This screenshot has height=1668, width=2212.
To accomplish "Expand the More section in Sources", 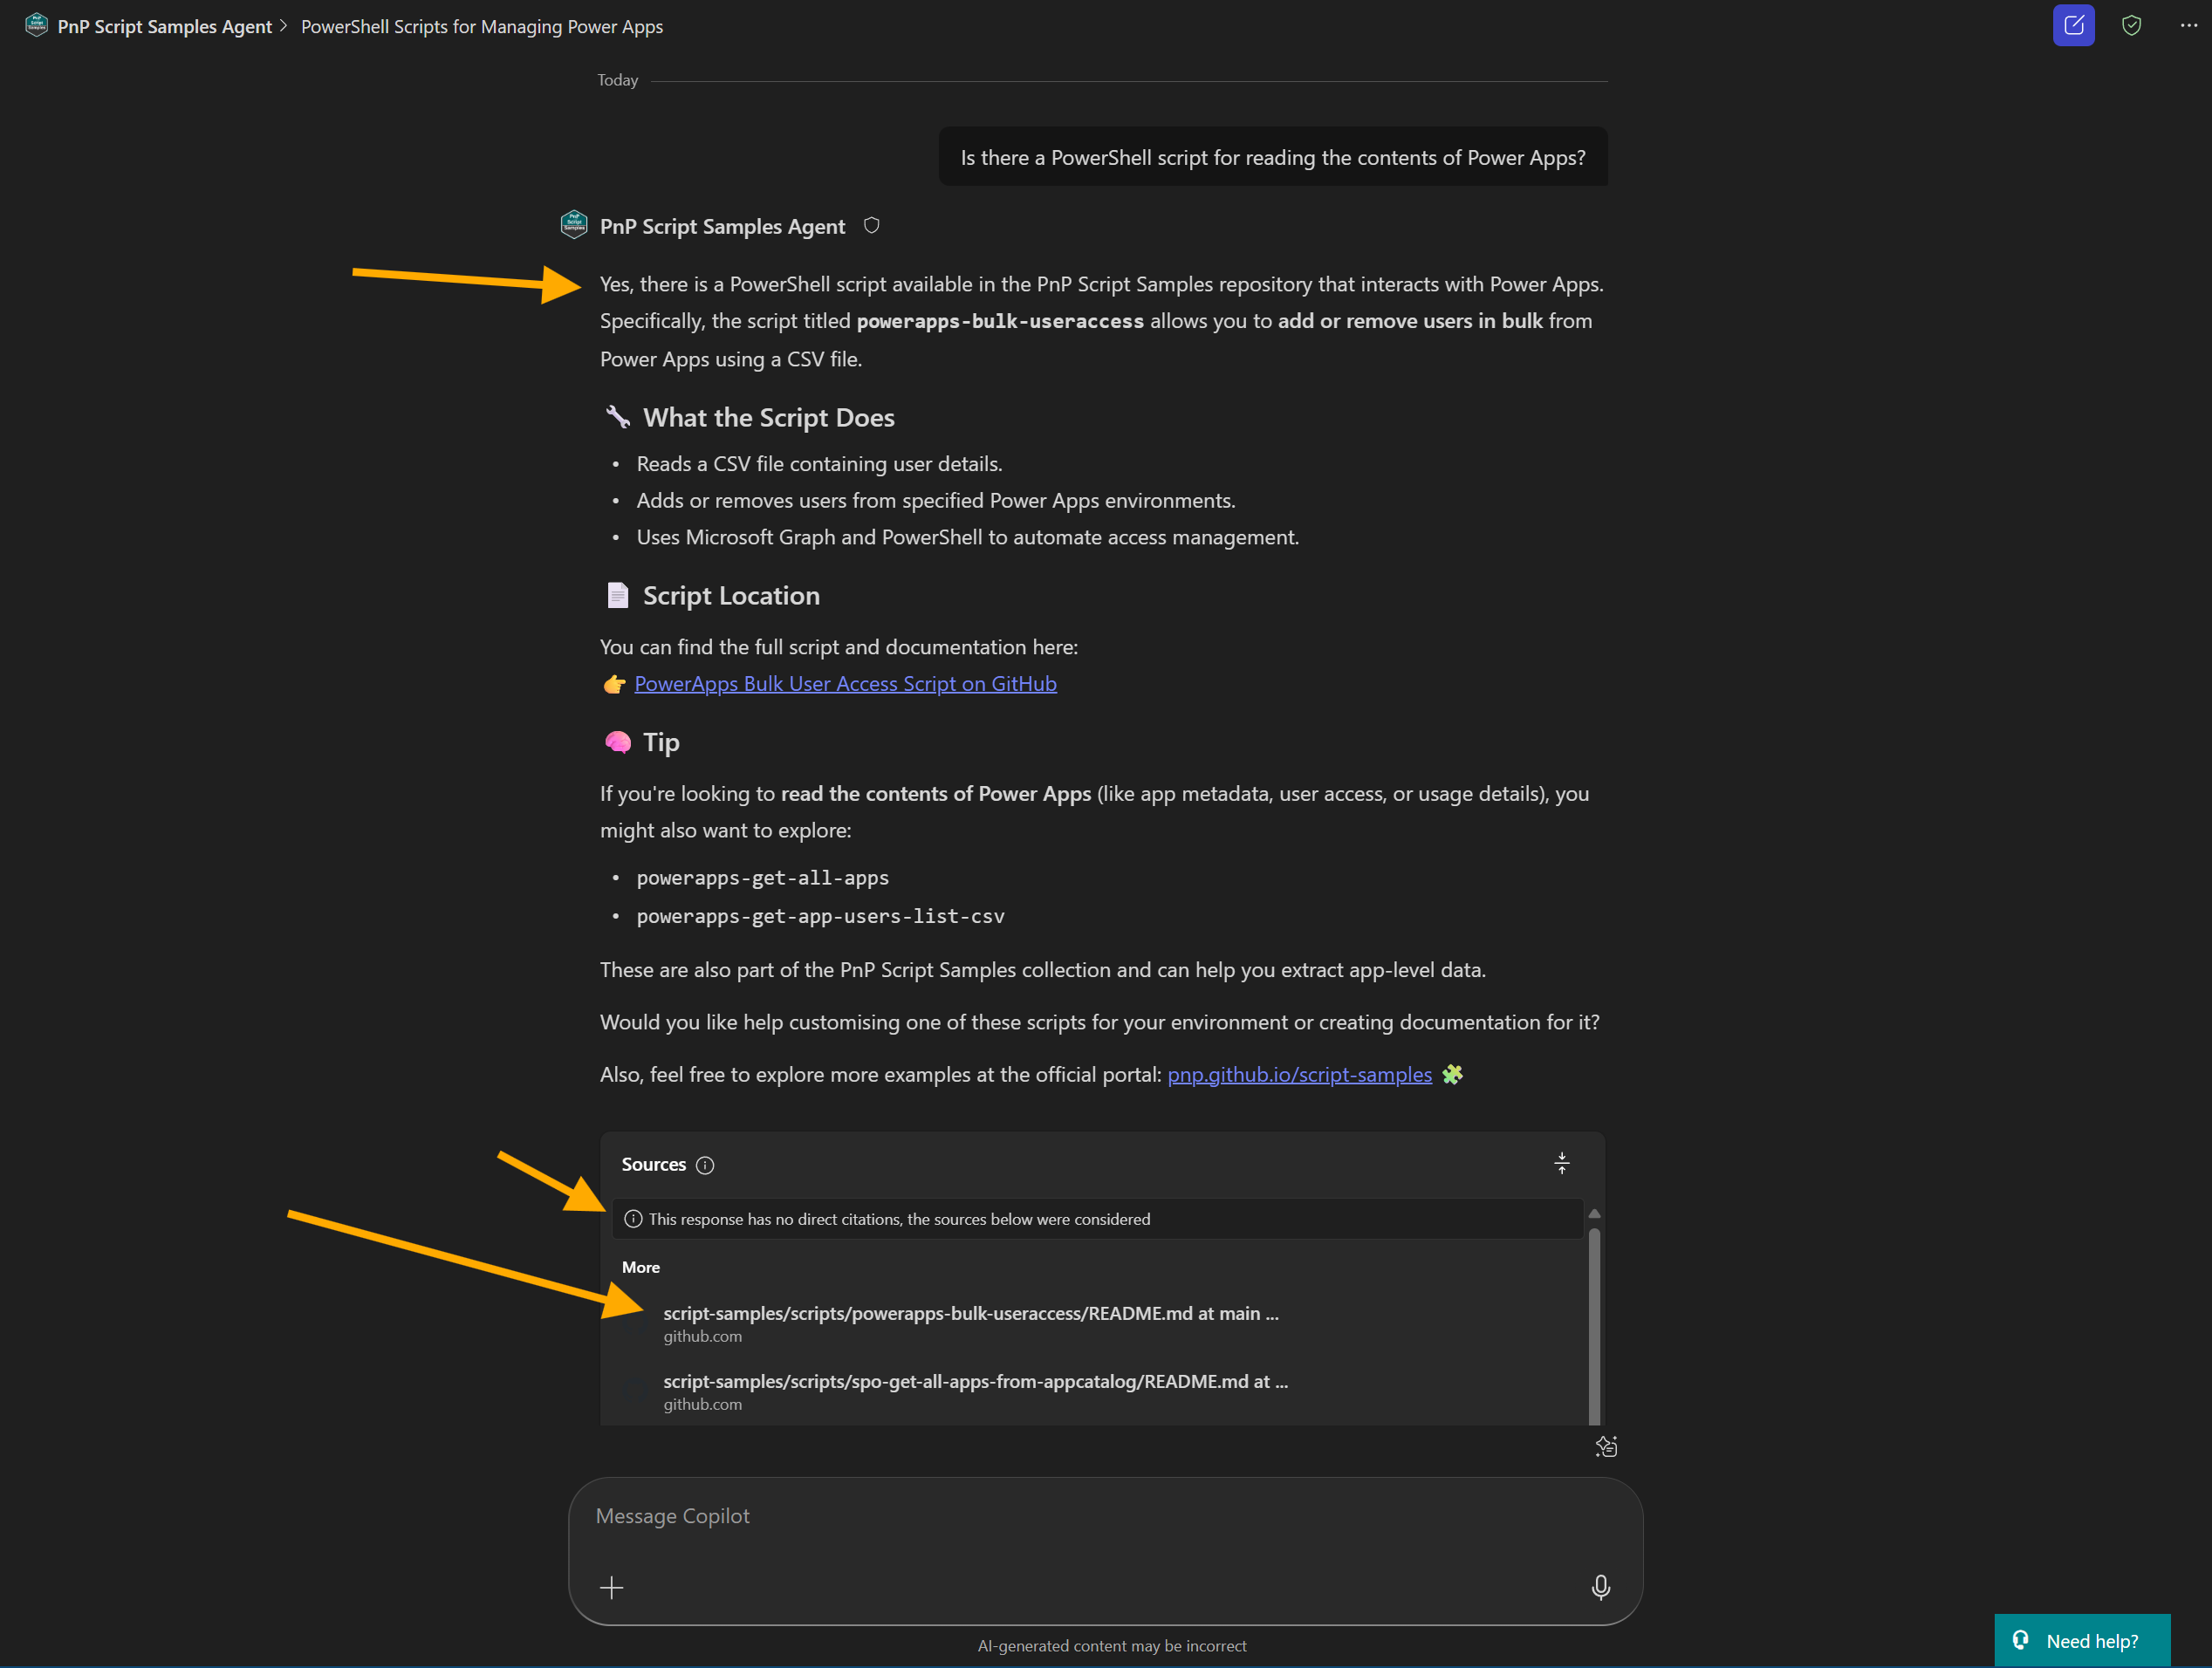I will 641,1267.
